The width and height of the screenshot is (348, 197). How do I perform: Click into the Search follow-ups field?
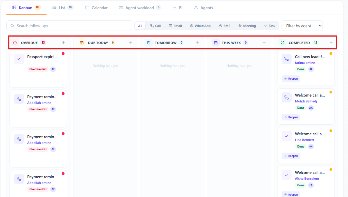[69, 26]
